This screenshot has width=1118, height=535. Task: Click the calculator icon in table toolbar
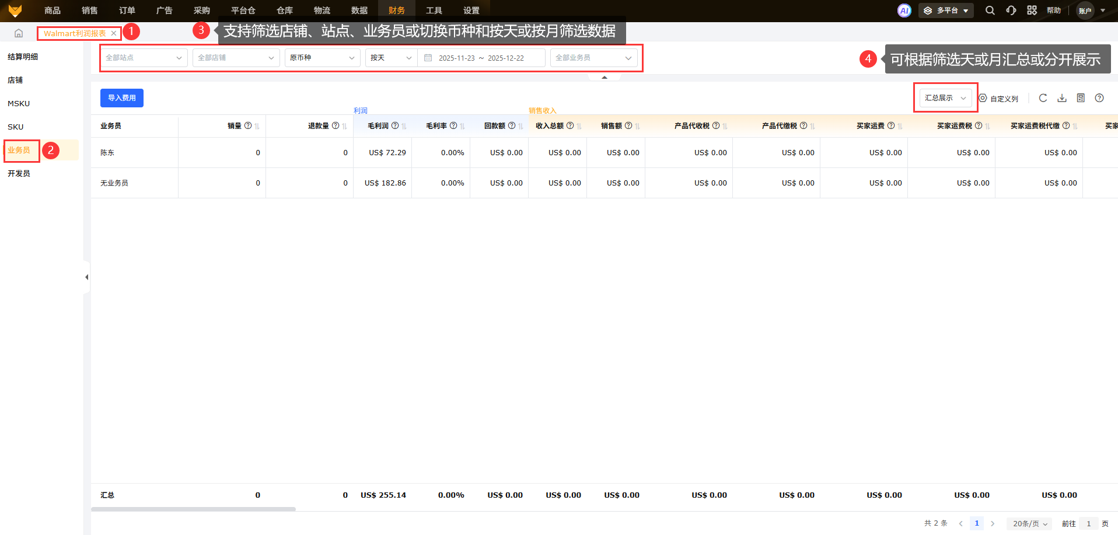coord(1081,98)
